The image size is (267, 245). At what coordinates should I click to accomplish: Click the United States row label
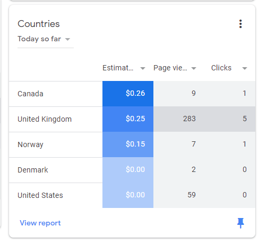click(x=40, y=195)
